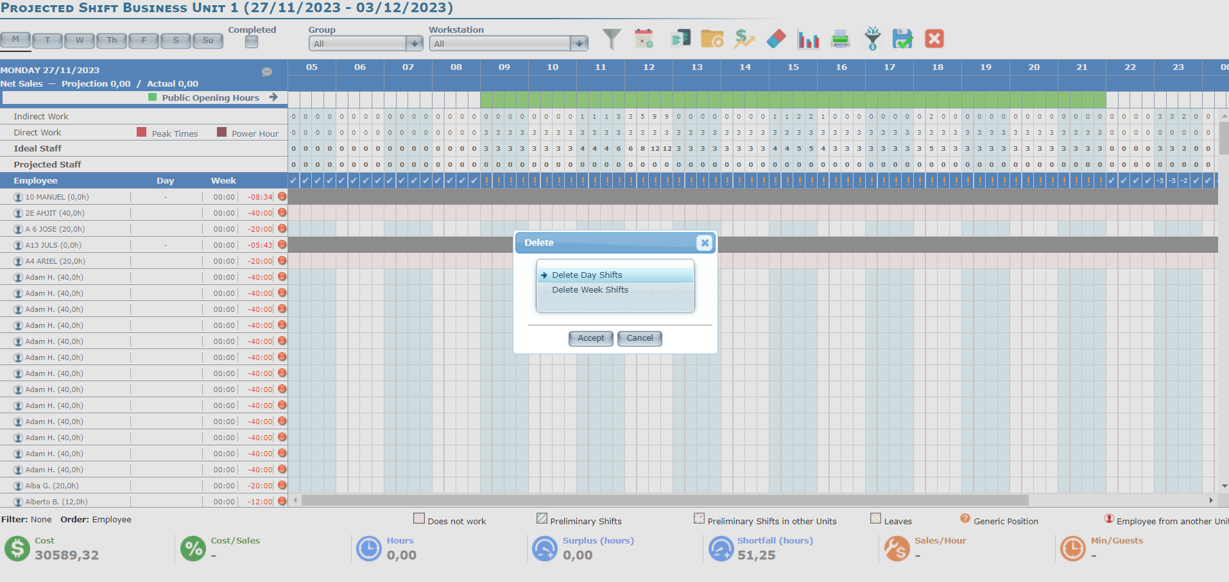Select the Monday (M) day tab
Image resolution: width=1229 pixels, height=582 pixels.
point(15,40)
